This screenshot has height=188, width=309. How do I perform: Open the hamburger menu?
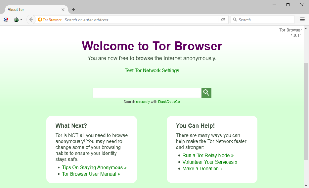click(302, 19)
